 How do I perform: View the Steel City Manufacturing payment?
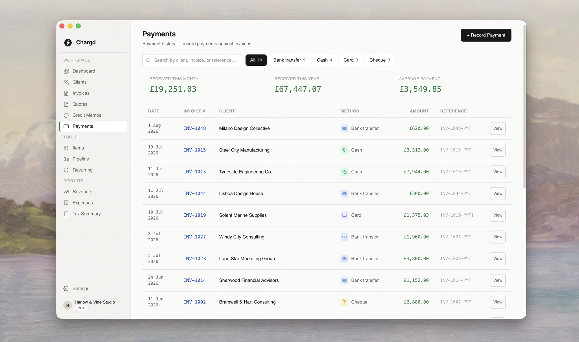coord(498,150)
